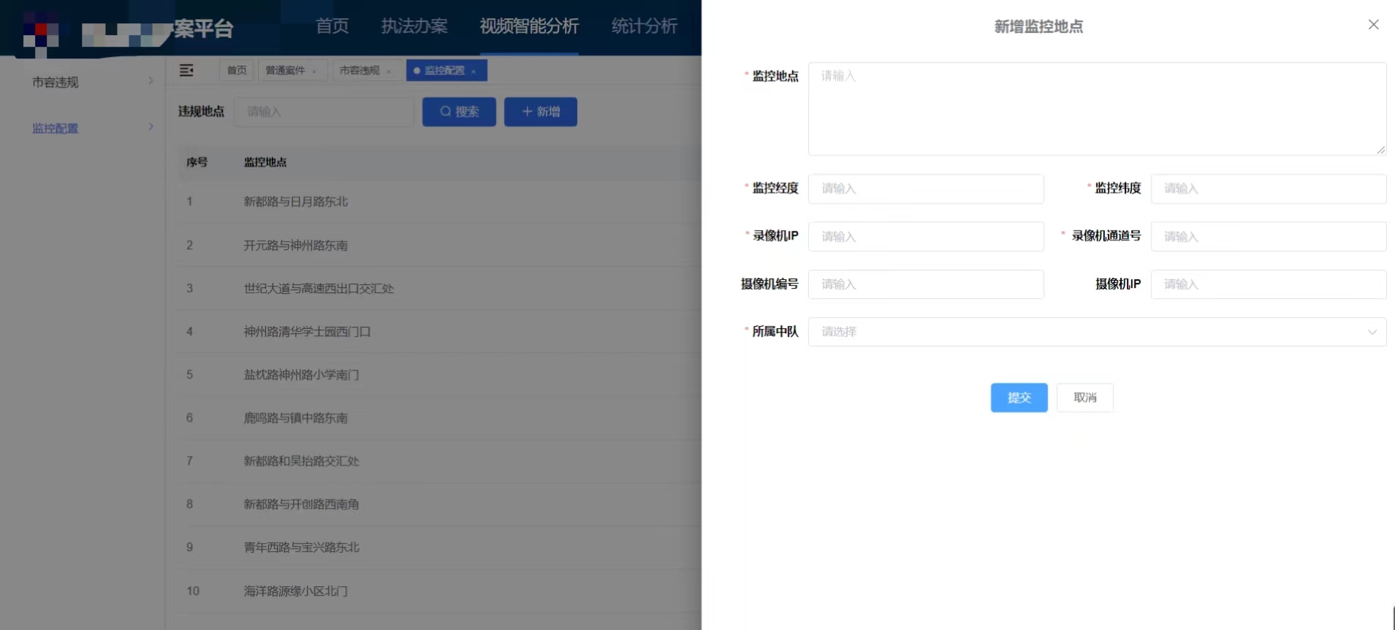This screenshot has width=1395, height=630.
Task: Toggle the sidebar collapse hamburger icon
Action: [186, 70]
